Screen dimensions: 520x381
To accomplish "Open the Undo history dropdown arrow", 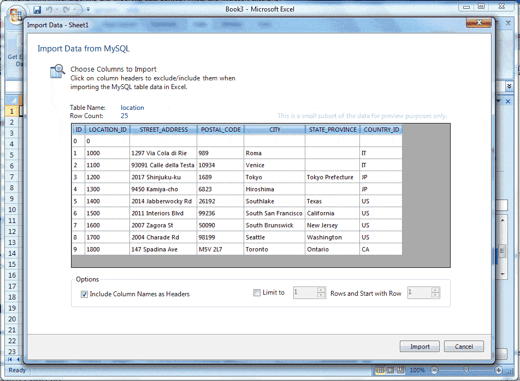I will coord(56,9).
